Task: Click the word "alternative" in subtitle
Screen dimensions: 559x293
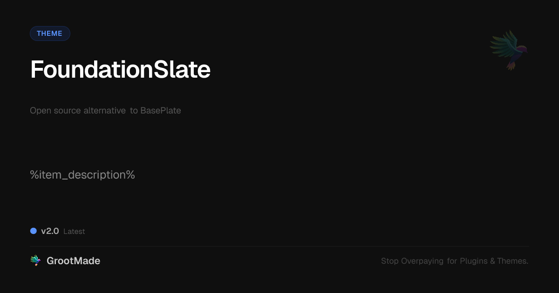Action: coord(105,111)
